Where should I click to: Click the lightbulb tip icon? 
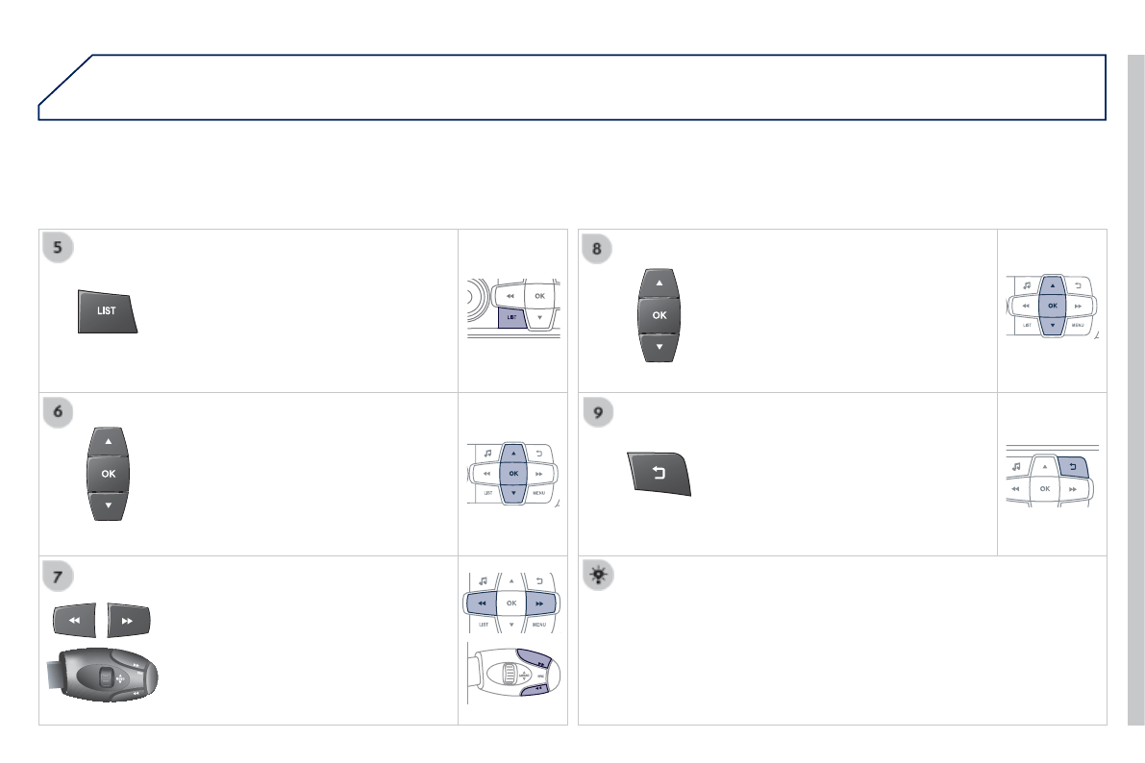click(598, 575)
